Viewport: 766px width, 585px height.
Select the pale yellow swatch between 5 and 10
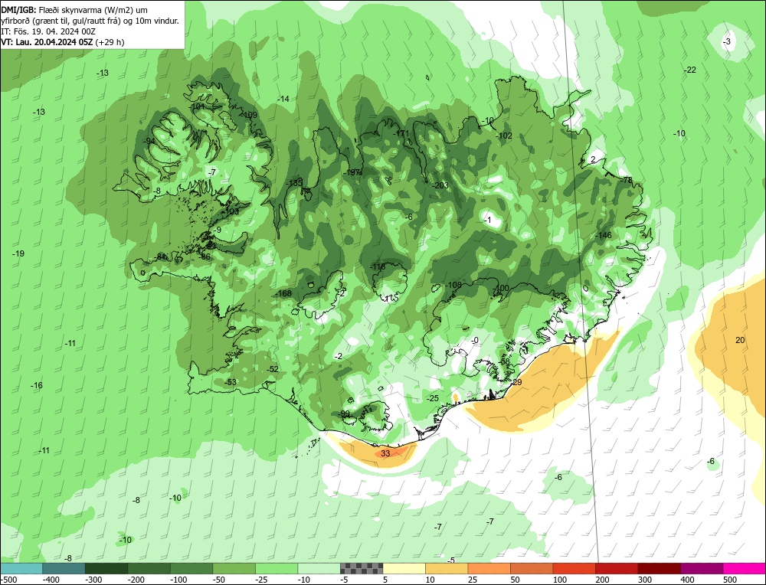[404, 568]
